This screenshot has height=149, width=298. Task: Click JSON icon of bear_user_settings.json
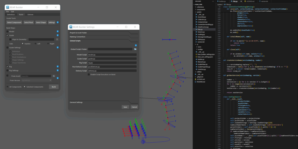[x=196, y=57]
